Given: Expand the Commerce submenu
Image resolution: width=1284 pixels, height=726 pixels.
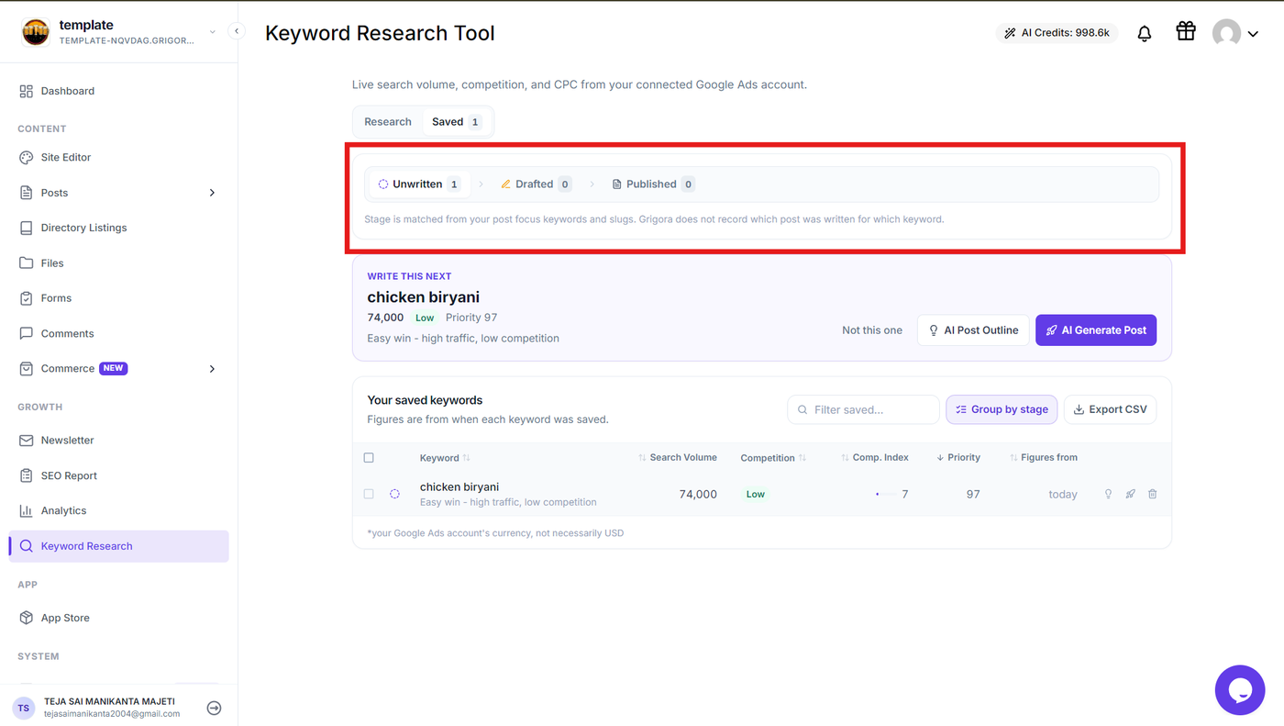Looking at the screenshot, I should pos(212,369).
